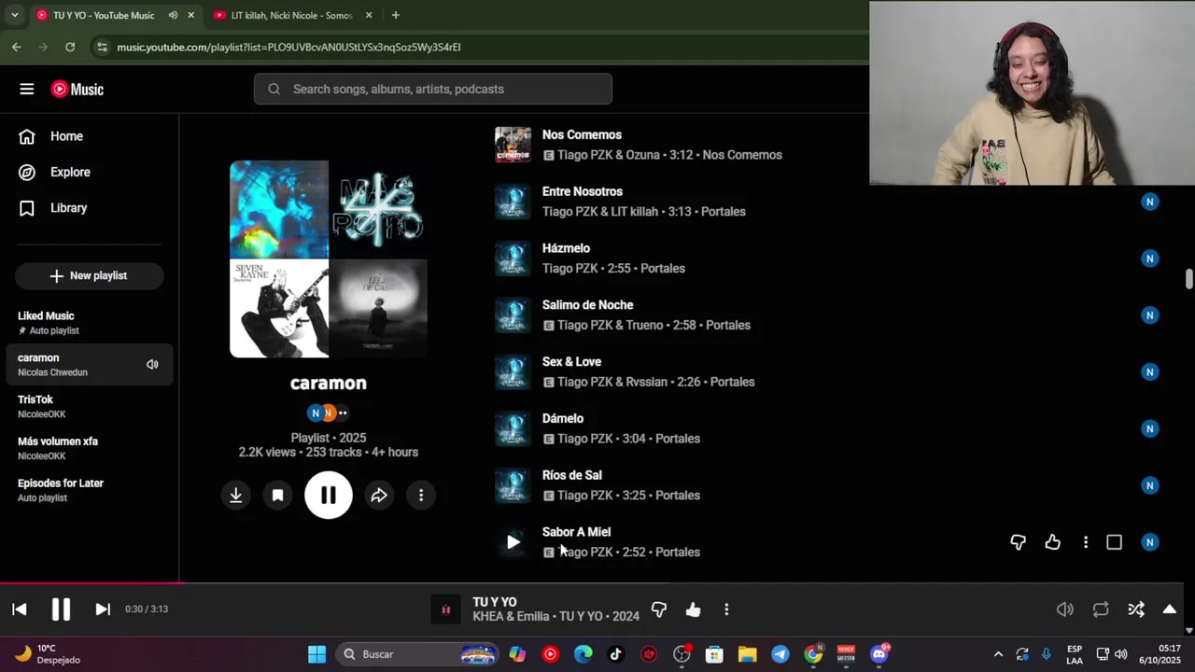Select Hazmelo song title
The height and width of the screenshot is (672, 1195).
(566, 248)
